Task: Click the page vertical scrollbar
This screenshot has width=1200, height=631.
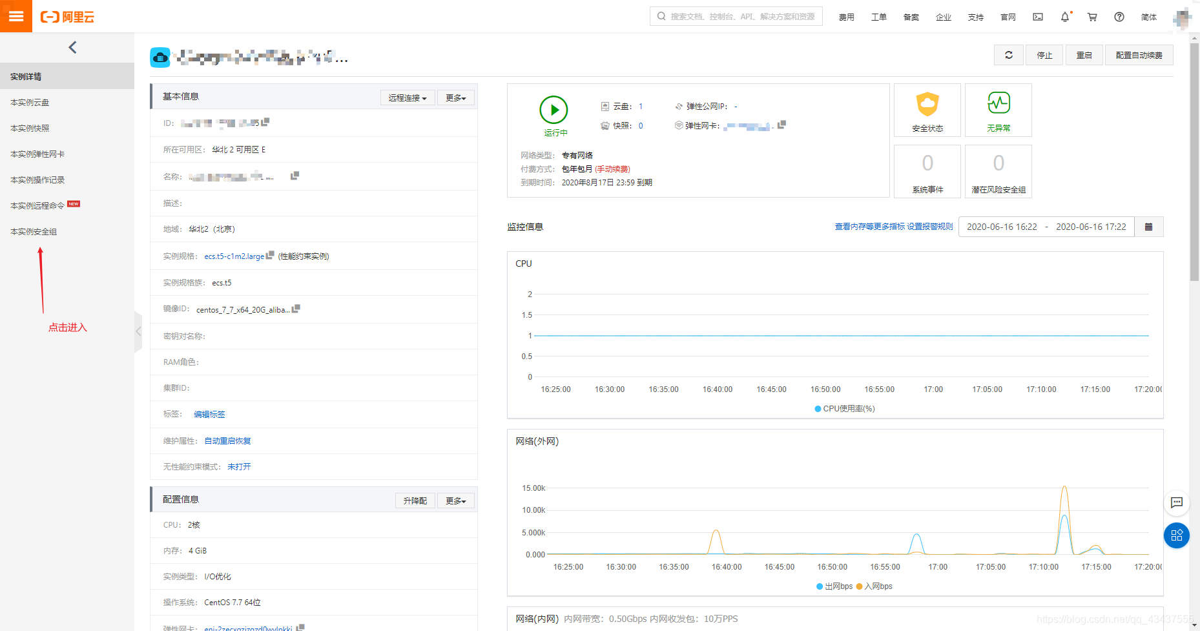Action: [x=1194, y=161]
